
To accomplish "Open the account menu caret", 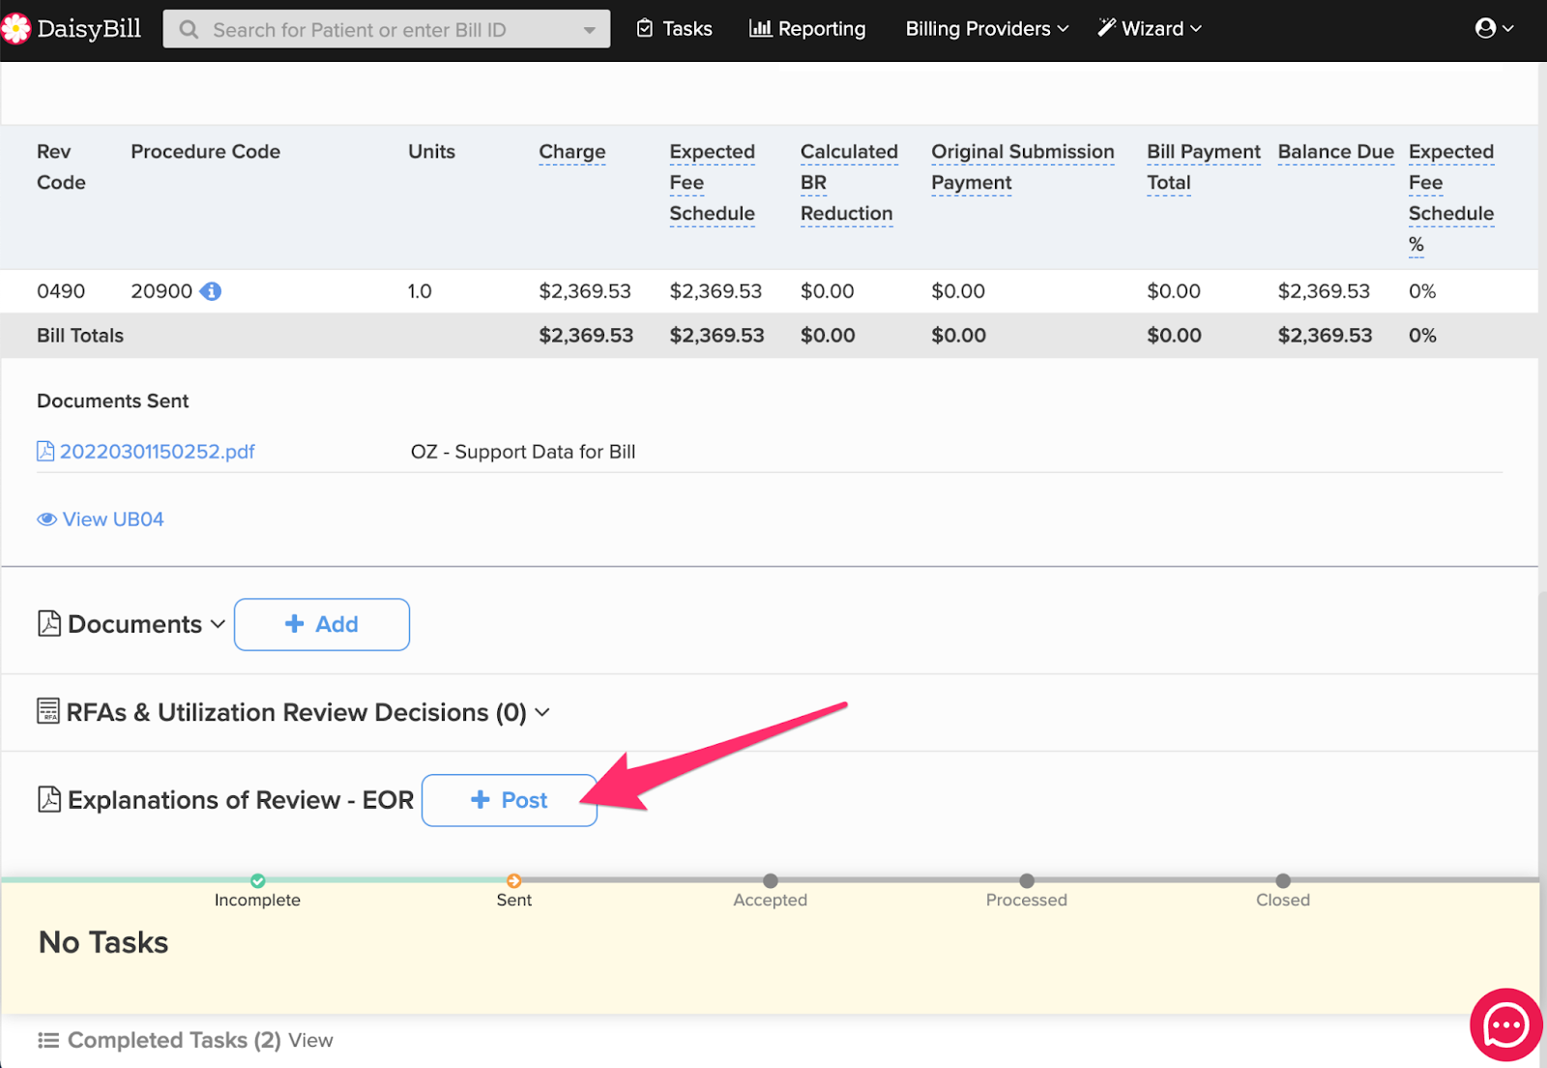I will coord(1507,29).
